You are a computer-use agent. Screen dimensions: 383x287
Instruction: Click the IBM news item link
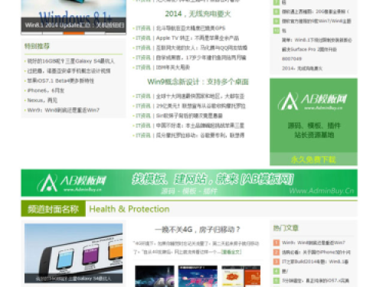(x=173, y=67)
